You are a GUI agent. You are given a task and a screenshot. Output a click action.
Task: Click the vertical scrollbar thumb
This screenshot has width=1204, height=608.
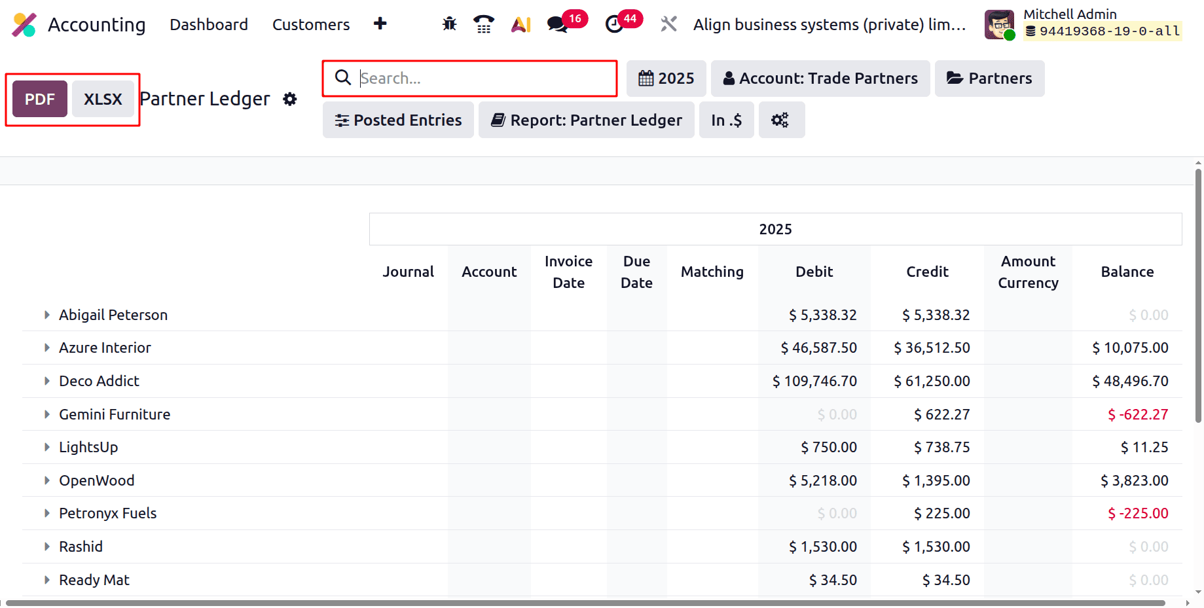click(1198, 296)
